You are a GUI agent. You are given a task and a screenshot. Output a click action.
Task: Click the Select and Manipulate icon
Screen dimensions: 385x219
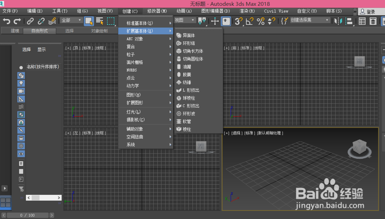[215, 21]
